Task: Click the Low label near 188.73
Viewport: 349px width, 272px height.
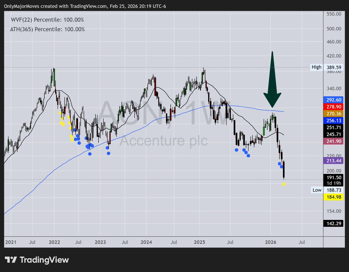Action: [x=317, y=190]
